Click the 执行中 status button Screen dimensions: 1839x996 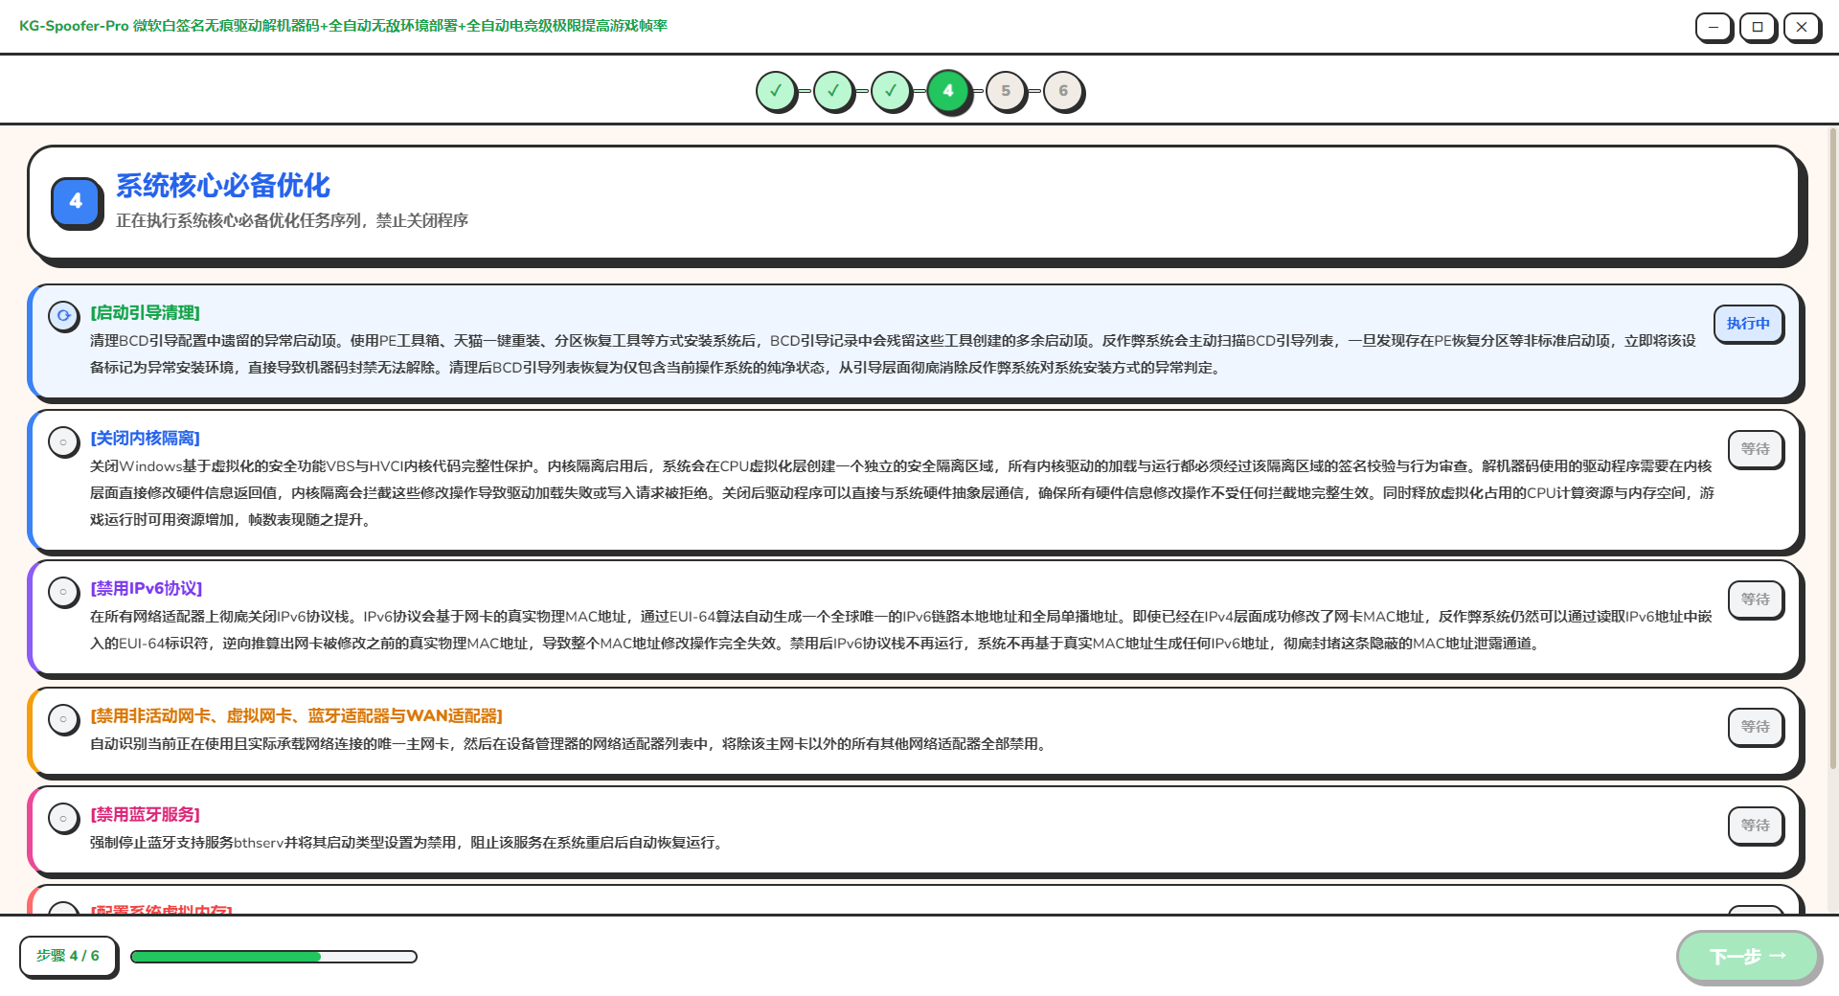click(x=1748, y=324)
